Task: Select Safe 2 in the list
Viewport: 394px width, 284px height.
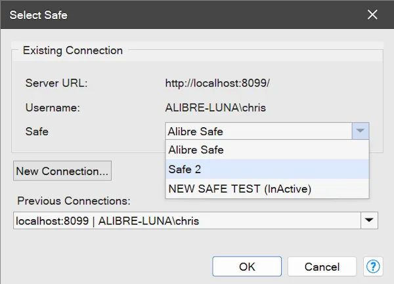Action: click(x=267, y=169)
